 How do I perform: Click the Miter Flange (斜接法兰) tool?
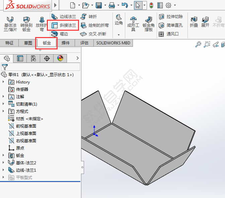pos(64,25)
